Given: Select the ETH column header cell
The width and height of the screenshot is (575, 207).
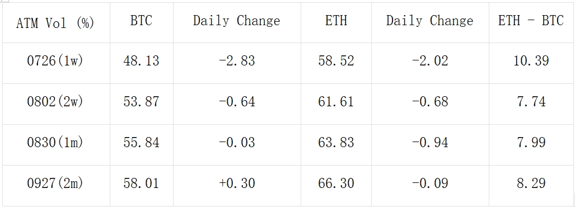Looking at the screenshot, I should tap(336, 23).
